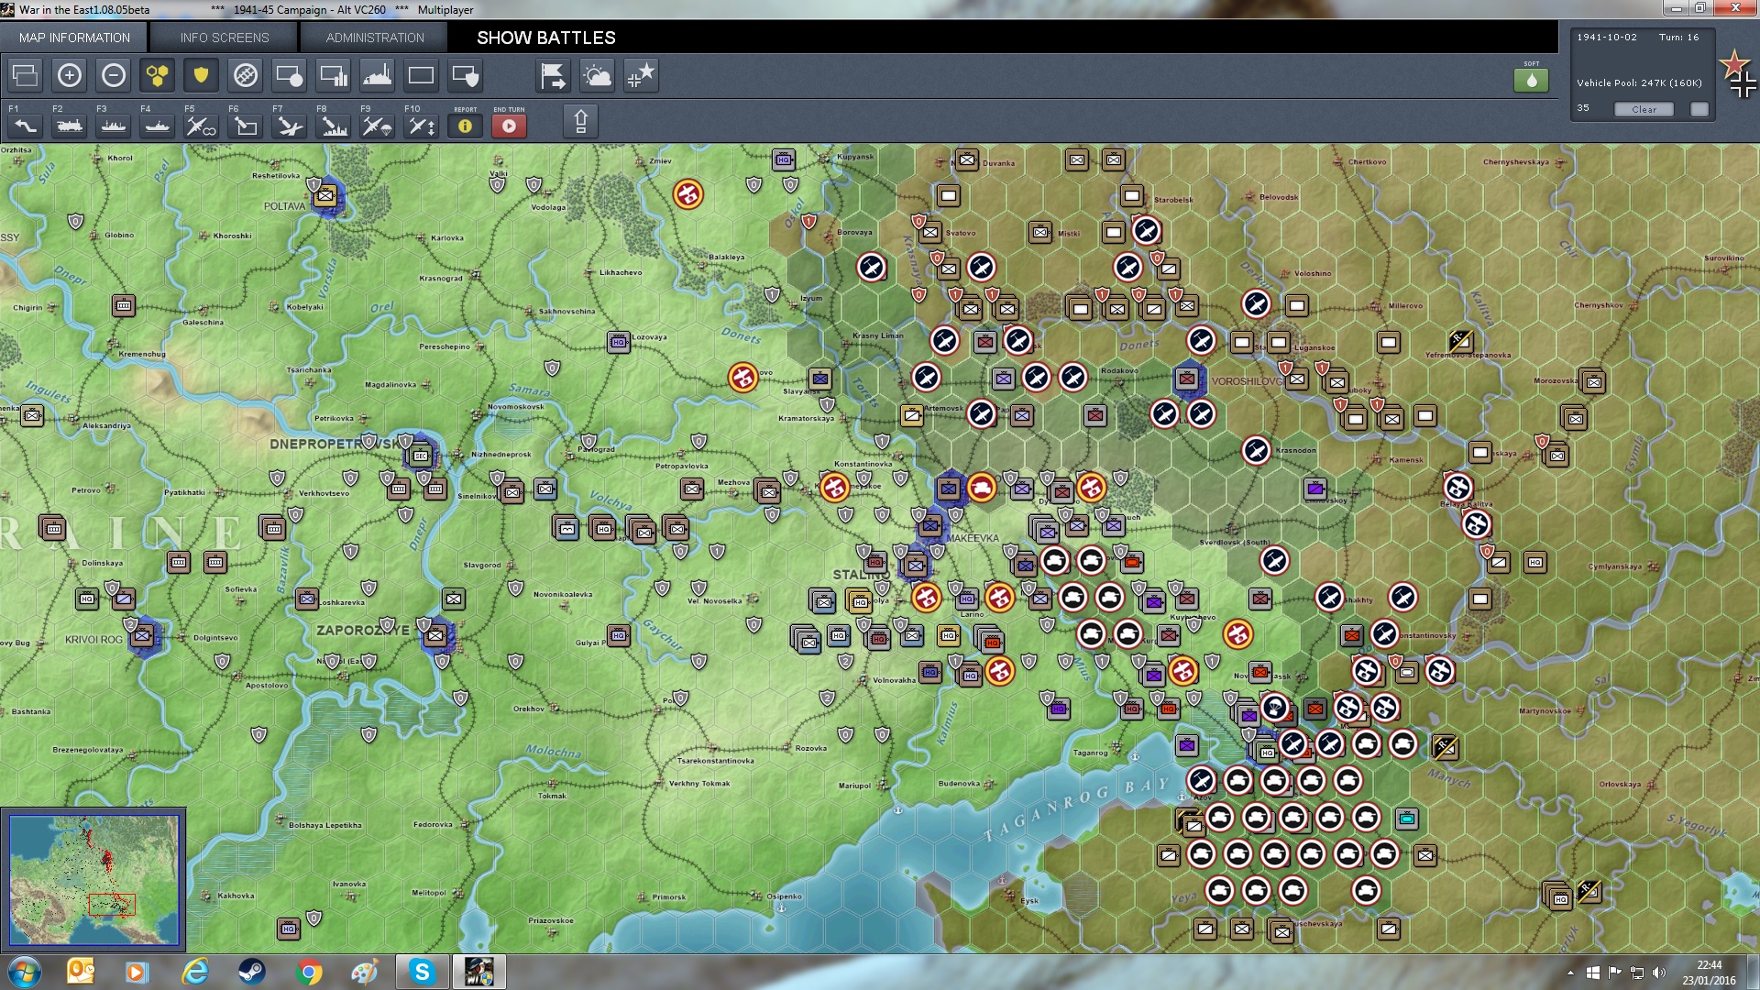Click the empty rectangle toolbar icon
Image resolution: width=1760 pixels, height=990 pixels.
coord(422,75)
